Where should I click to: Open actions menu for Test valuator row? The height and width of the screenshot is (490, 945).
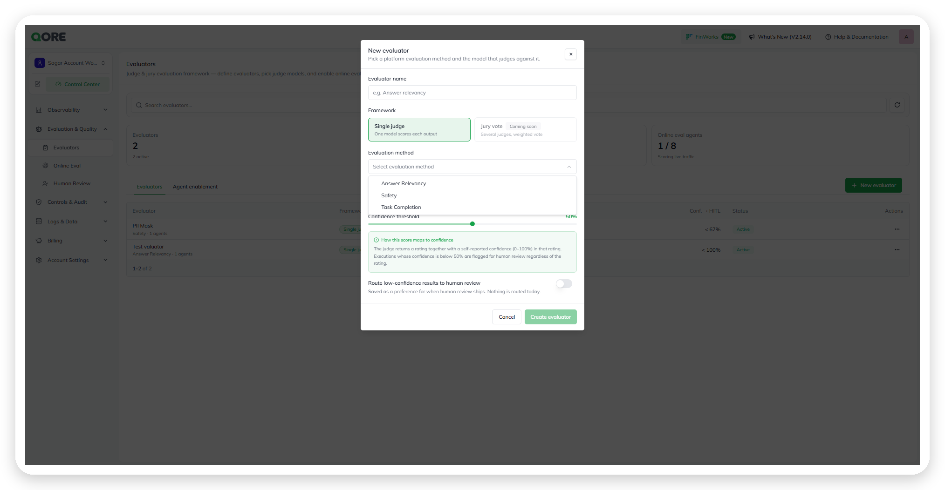(x=897, y=250)
